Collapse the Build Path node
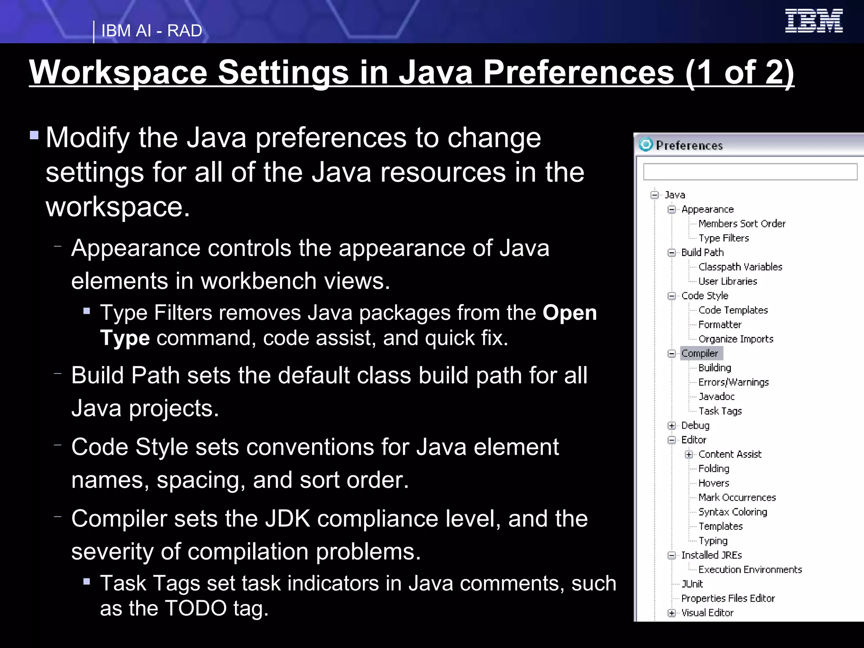 coord(672,253)
